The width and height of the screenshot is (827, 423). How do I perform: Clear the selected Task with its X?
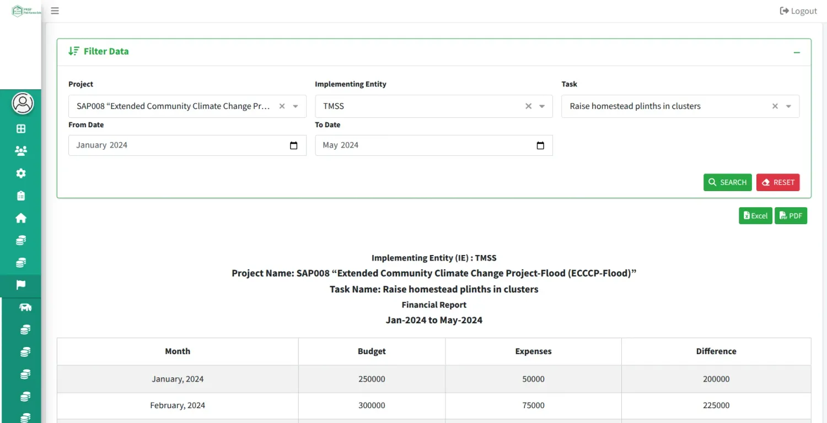[775, 106]
